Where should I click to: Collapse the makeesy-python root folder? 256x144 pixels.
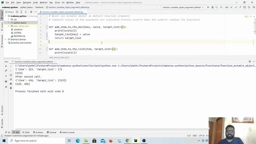point(6,16)
